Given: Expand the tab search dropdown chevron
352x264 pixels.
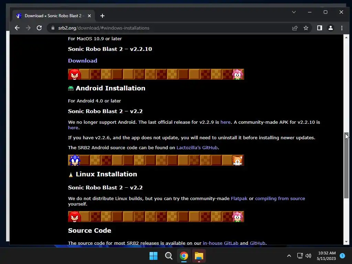Looking at the screenshot, I should pos(294,12).
